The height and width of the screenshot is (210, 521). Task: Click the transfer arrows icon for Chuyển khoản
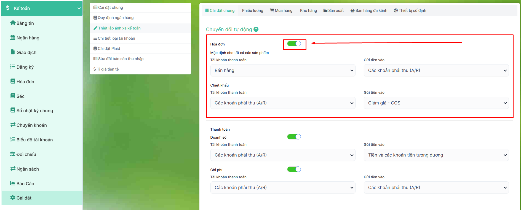pos(13,125)
